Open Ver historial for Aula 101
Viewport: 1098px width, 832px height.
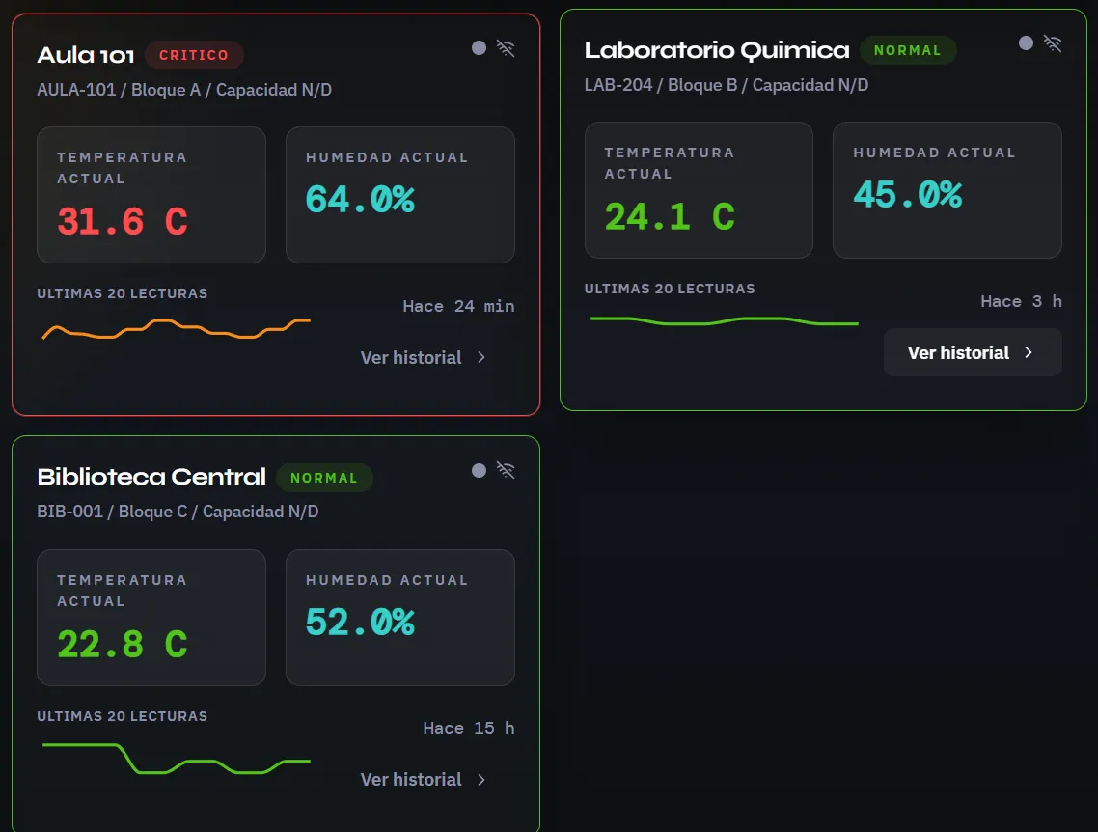[423, 357]
